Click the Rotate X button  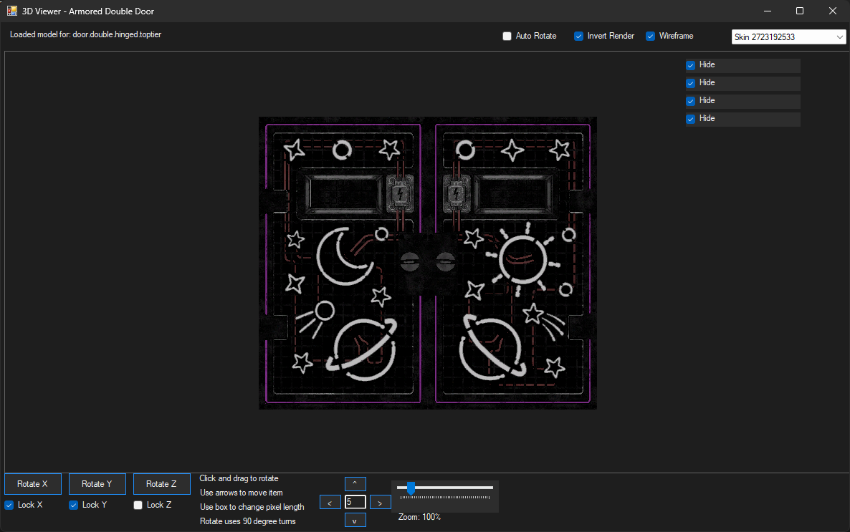pos(32,484)
